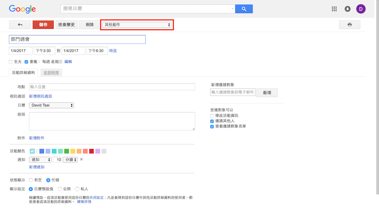Click the blue search magnifier button
Screen dimensions: 379x208
(x=244, y=9)
